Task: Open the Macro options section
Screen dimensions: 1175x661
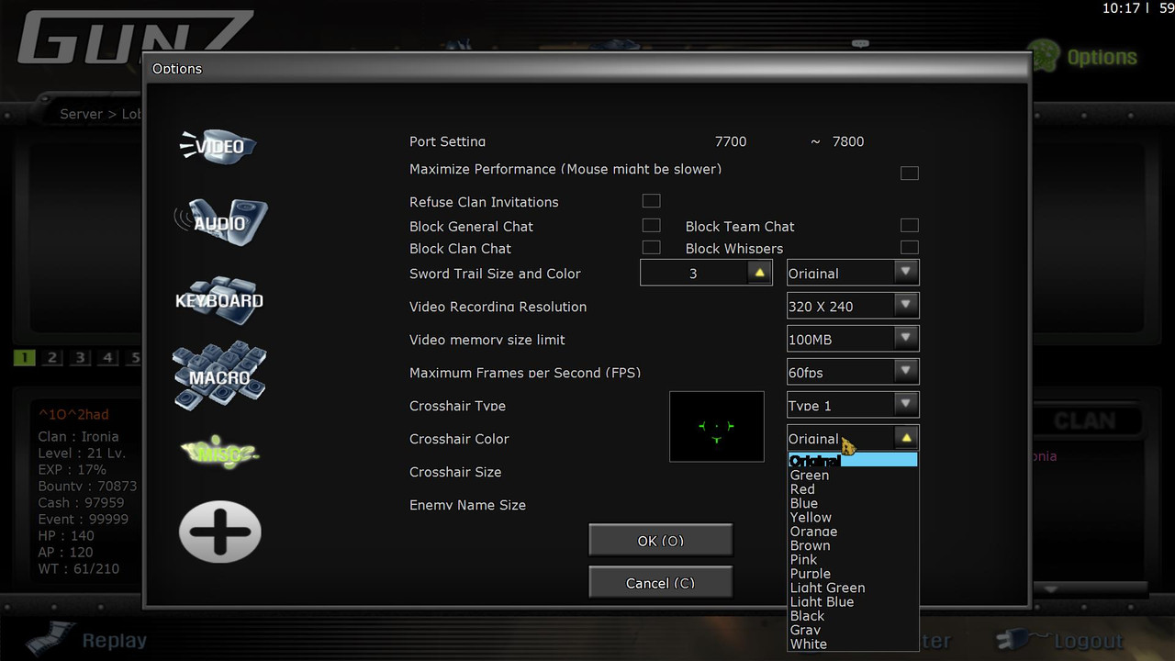Action: point(219,376)
